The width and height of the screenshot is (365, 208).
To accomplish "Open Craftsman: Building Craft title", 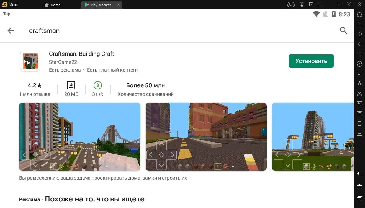I will tap(81, 54).
